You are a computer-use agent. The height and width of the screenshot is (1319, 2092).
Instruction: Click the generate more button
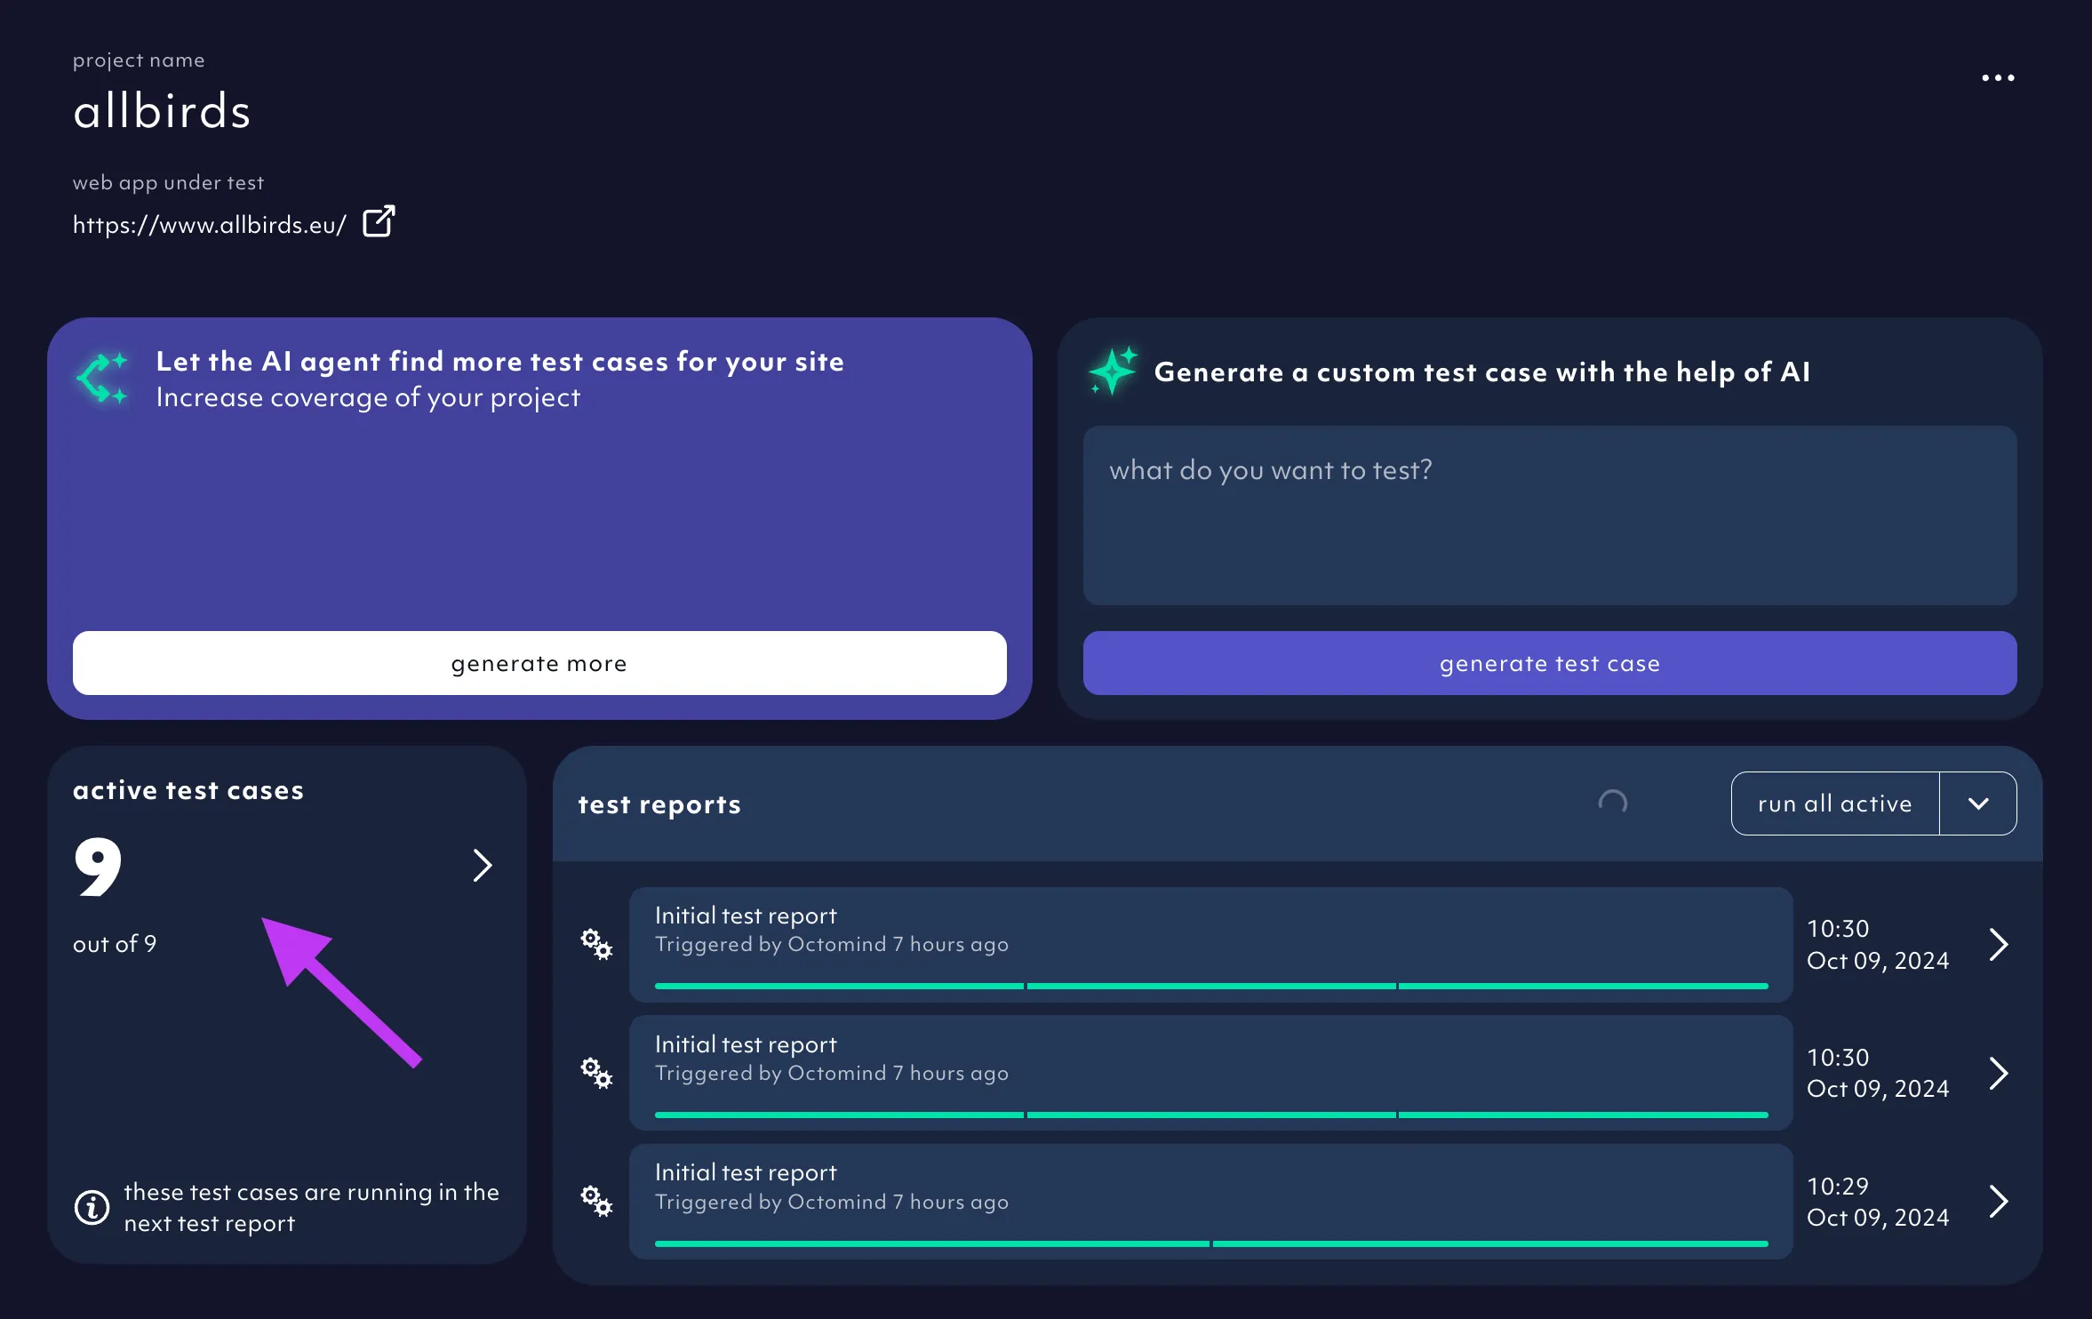point(539,662)
